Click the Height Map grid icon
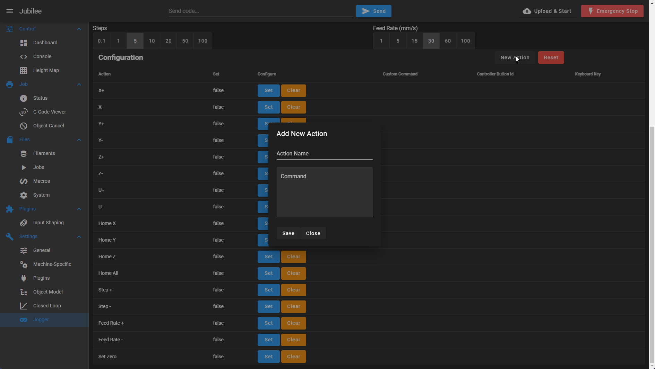 (x=24, y=70)
